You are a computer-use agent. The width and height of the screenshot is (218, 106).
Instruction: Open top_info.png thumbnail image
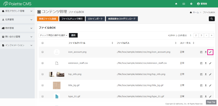(57, 74)
